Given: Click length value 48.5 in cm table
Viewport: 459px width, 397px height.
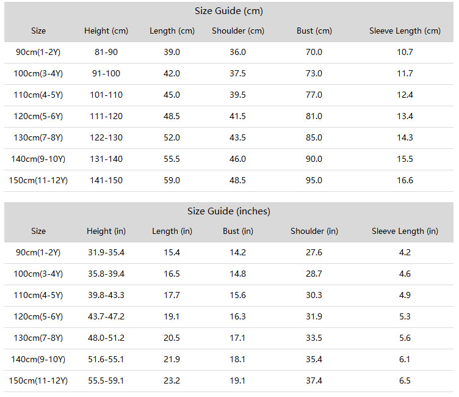Looking at the screenshot, I should point(172,116).
